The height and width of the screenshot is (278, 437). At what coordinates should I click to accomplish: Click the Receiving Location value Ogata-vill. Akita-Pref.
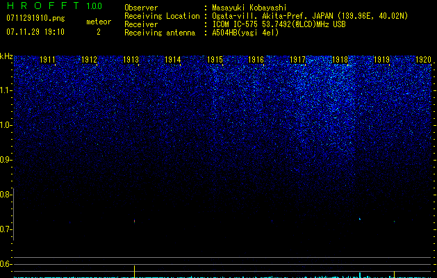coord(260,16)
